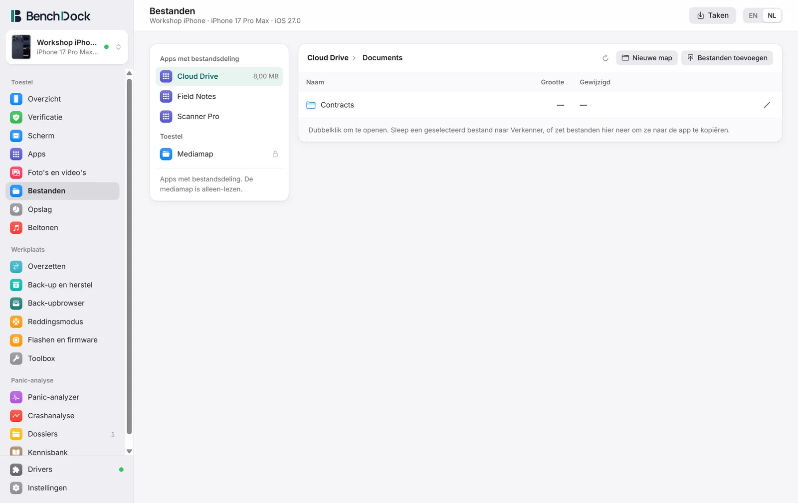Select Scanner Pro in app list
The width and height of the screenshot is (798, 503).
coord(219,116)
